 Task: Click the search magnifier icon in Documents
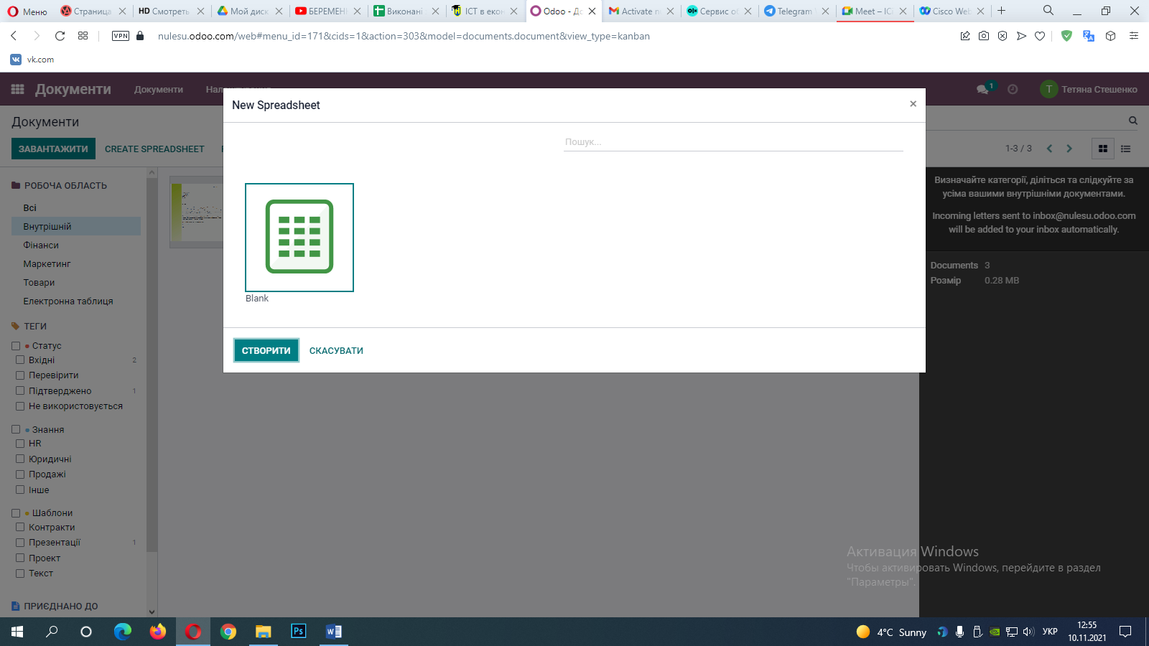1132,121
